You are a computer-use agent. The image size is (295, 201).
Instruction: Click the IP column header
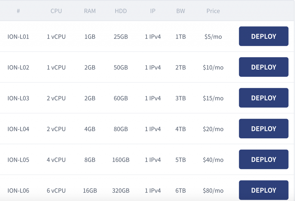pyautogui.click(x=153, y=11)
